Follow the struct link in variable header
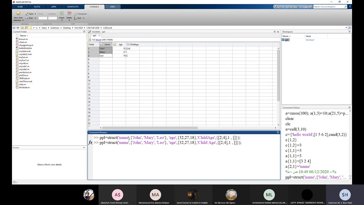364x205 pixels. point(98,40)
